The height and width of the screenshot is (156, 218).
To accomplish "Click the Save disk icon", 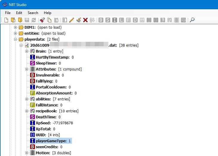I will point(27,20).
